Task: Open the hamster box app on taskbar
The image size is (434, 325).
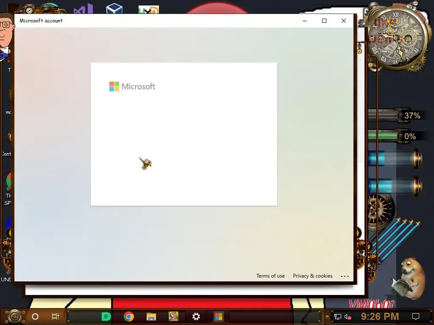Action: tap(173, 317)
